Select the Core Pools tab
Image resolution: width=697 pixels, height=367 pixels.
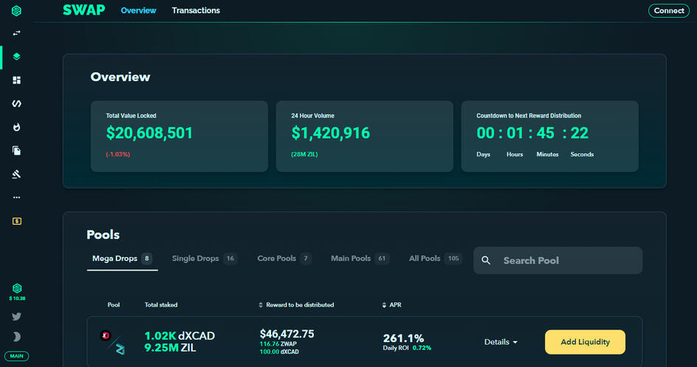coord(284,258)
